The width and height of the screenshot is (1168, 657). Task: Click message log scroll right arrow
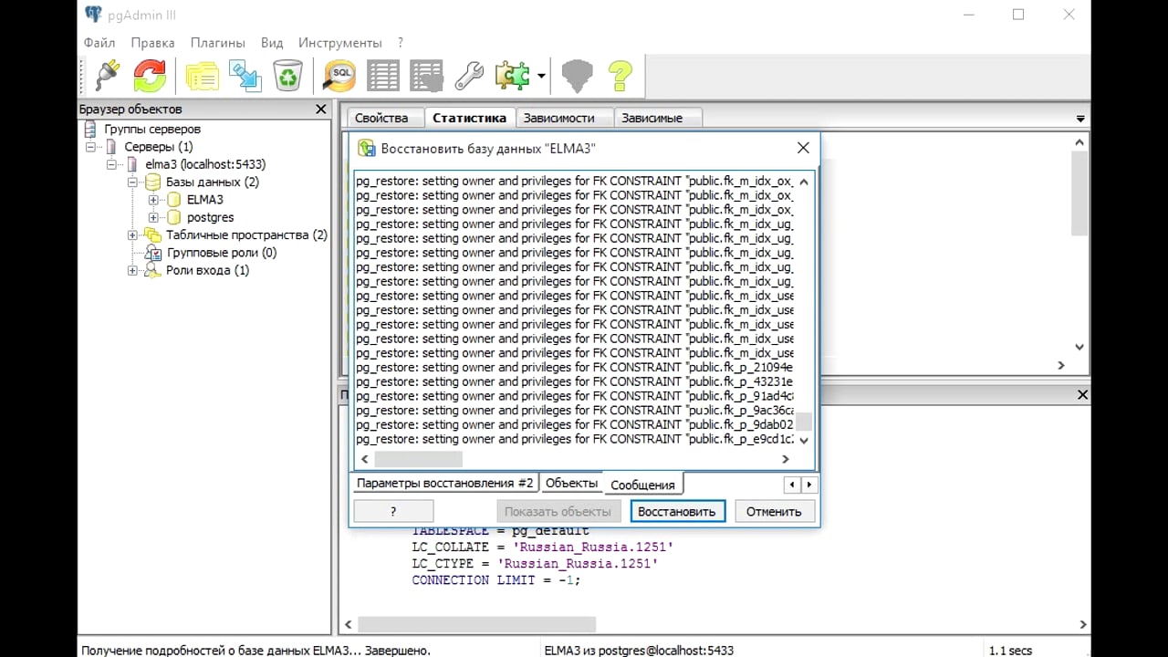click(x=785, y=459)
